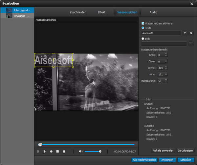The height and width of the screenshot is (165, 197).
Task: Increase the Oben value
Action: pos(166,60)
